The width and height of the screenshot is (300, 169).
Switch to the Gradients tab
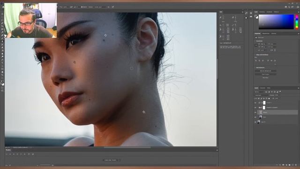[269, 12]
